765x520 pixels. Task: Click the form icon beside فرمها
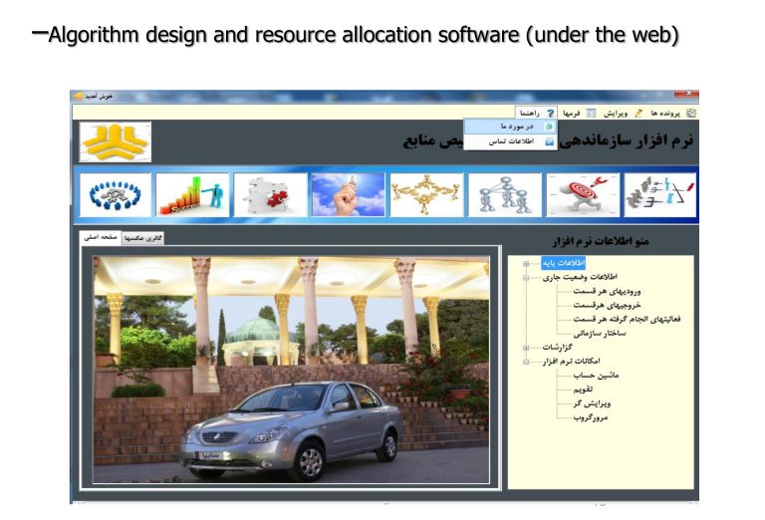point(591,114)
